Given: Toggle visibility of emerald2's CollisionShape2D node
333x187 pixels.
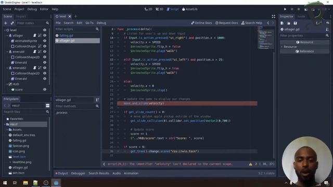Looking at the screenshot, I should coord(45,73).
